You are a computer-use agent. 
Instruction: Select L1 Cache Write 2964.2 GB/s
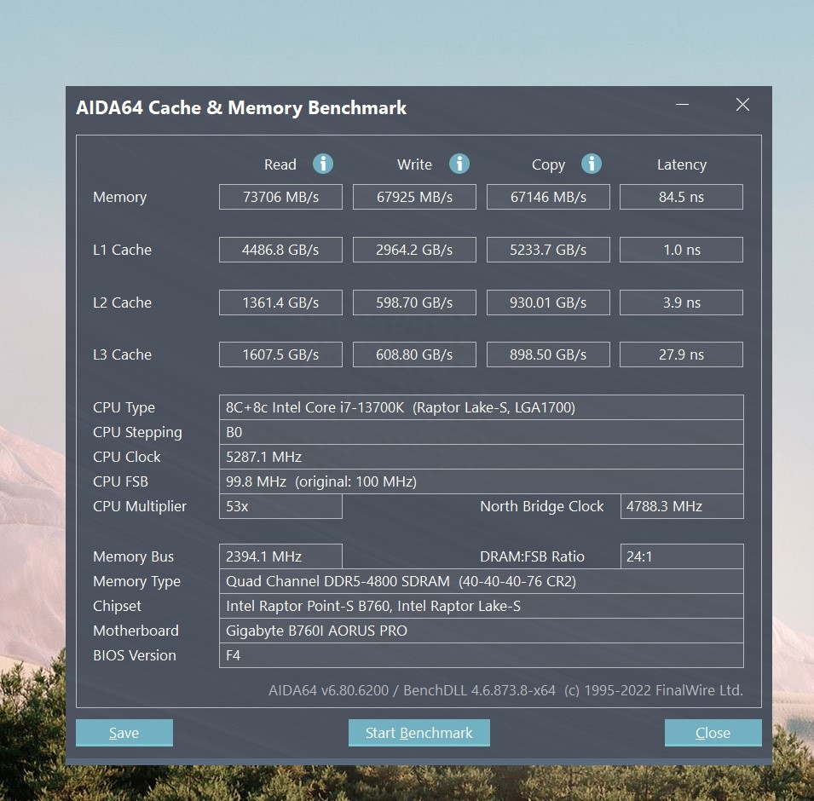coord(414,250)
